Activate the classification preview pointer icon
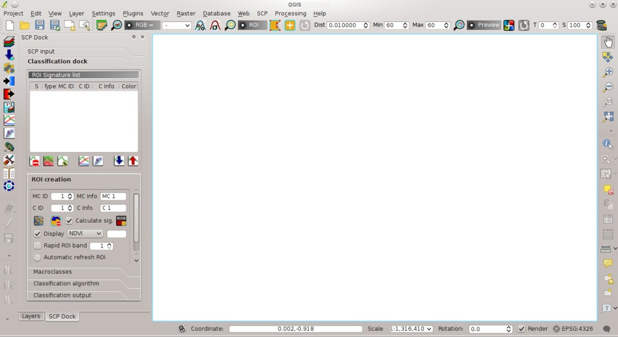Viewport: 618px width, 337px height. 509,25
